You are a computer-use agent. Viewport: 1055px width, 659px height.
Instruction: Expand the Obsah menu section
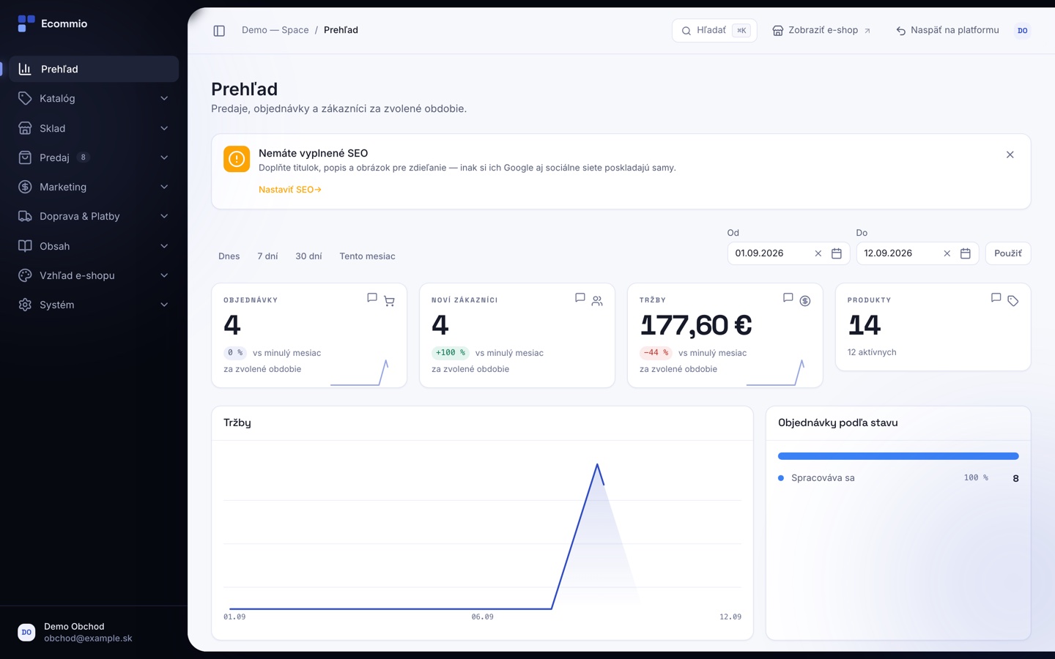(x=94, y=246)
